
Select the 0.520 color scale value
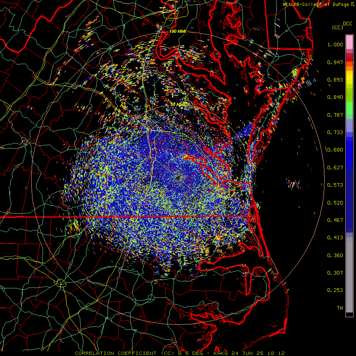tap(335, 203)
